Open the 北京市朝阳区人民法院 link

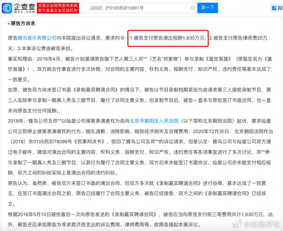click(x=154, y=121)
